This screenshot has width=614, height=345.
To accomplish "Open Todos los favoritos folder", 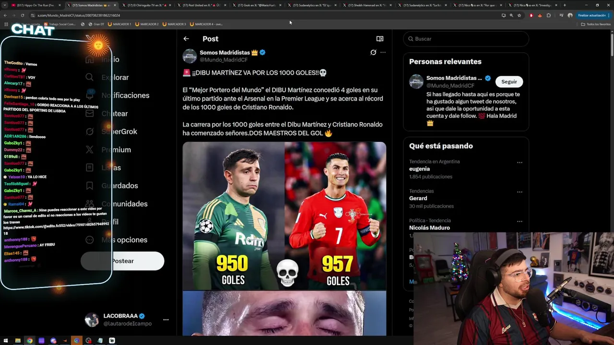I will (596, 24).
